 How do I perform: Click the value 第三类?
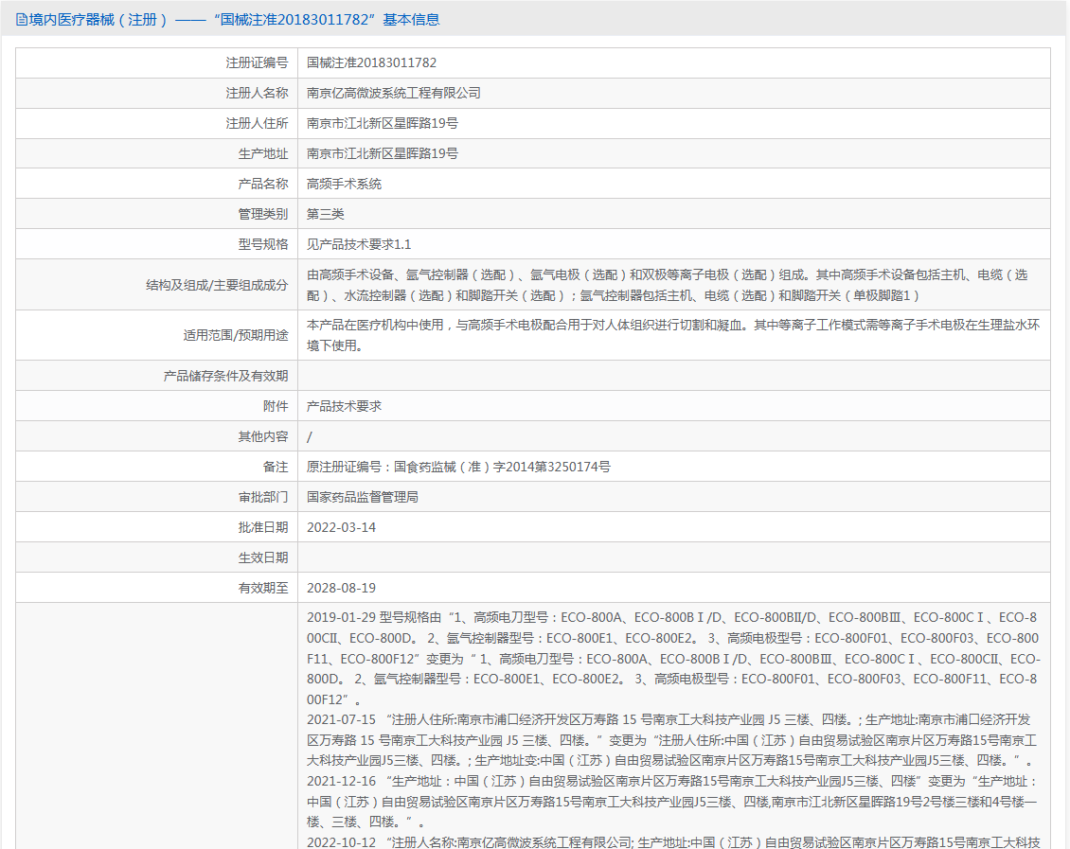point(326,214)
